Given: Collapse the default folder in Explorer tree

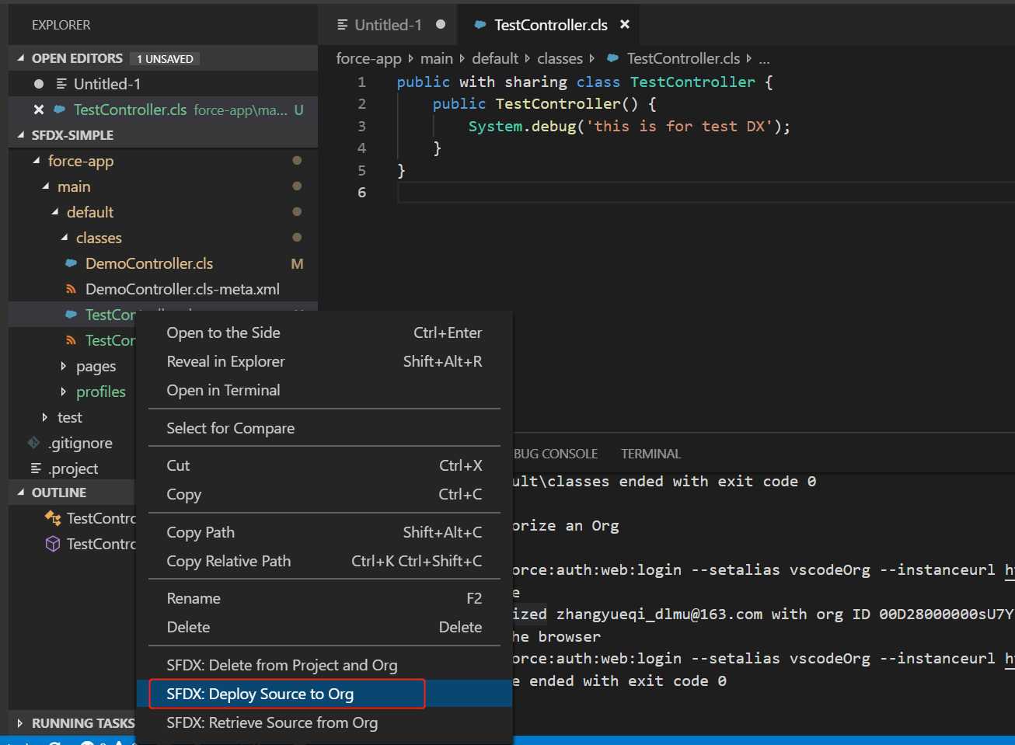Looking at the screenshot, I should click(55, 212).
